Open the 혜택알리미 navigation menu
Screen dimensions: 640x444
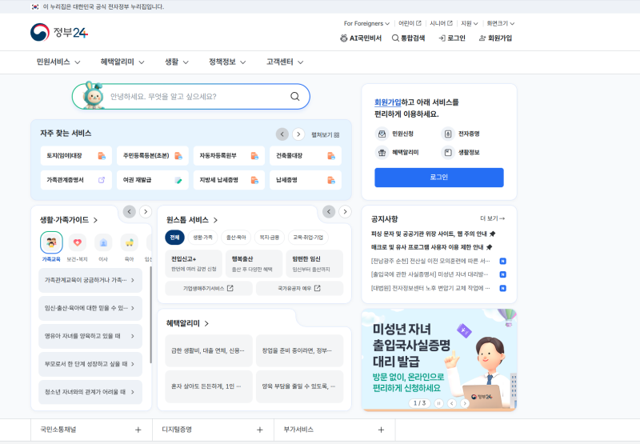click(x=122, y=62)
